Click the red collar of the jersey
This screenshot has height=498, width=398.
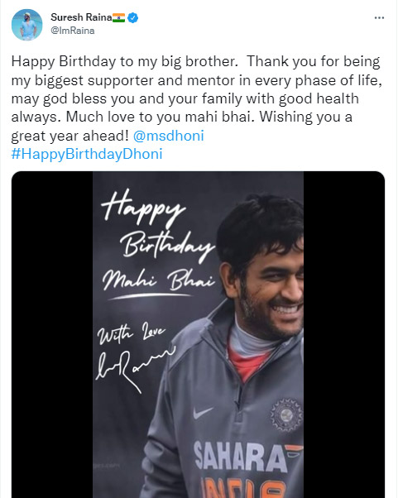point(247,364)
